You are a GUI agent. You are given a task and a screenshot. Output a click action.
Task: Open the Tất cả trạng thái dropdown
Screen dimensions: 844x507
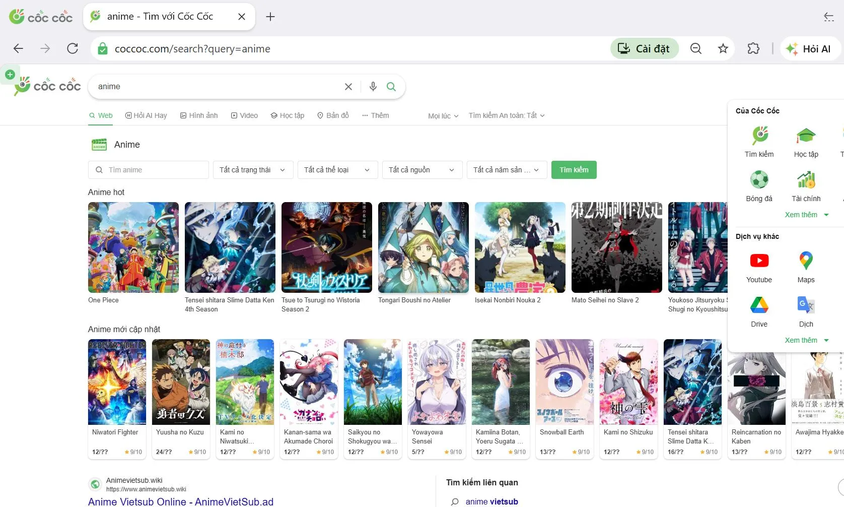point(252,170)
